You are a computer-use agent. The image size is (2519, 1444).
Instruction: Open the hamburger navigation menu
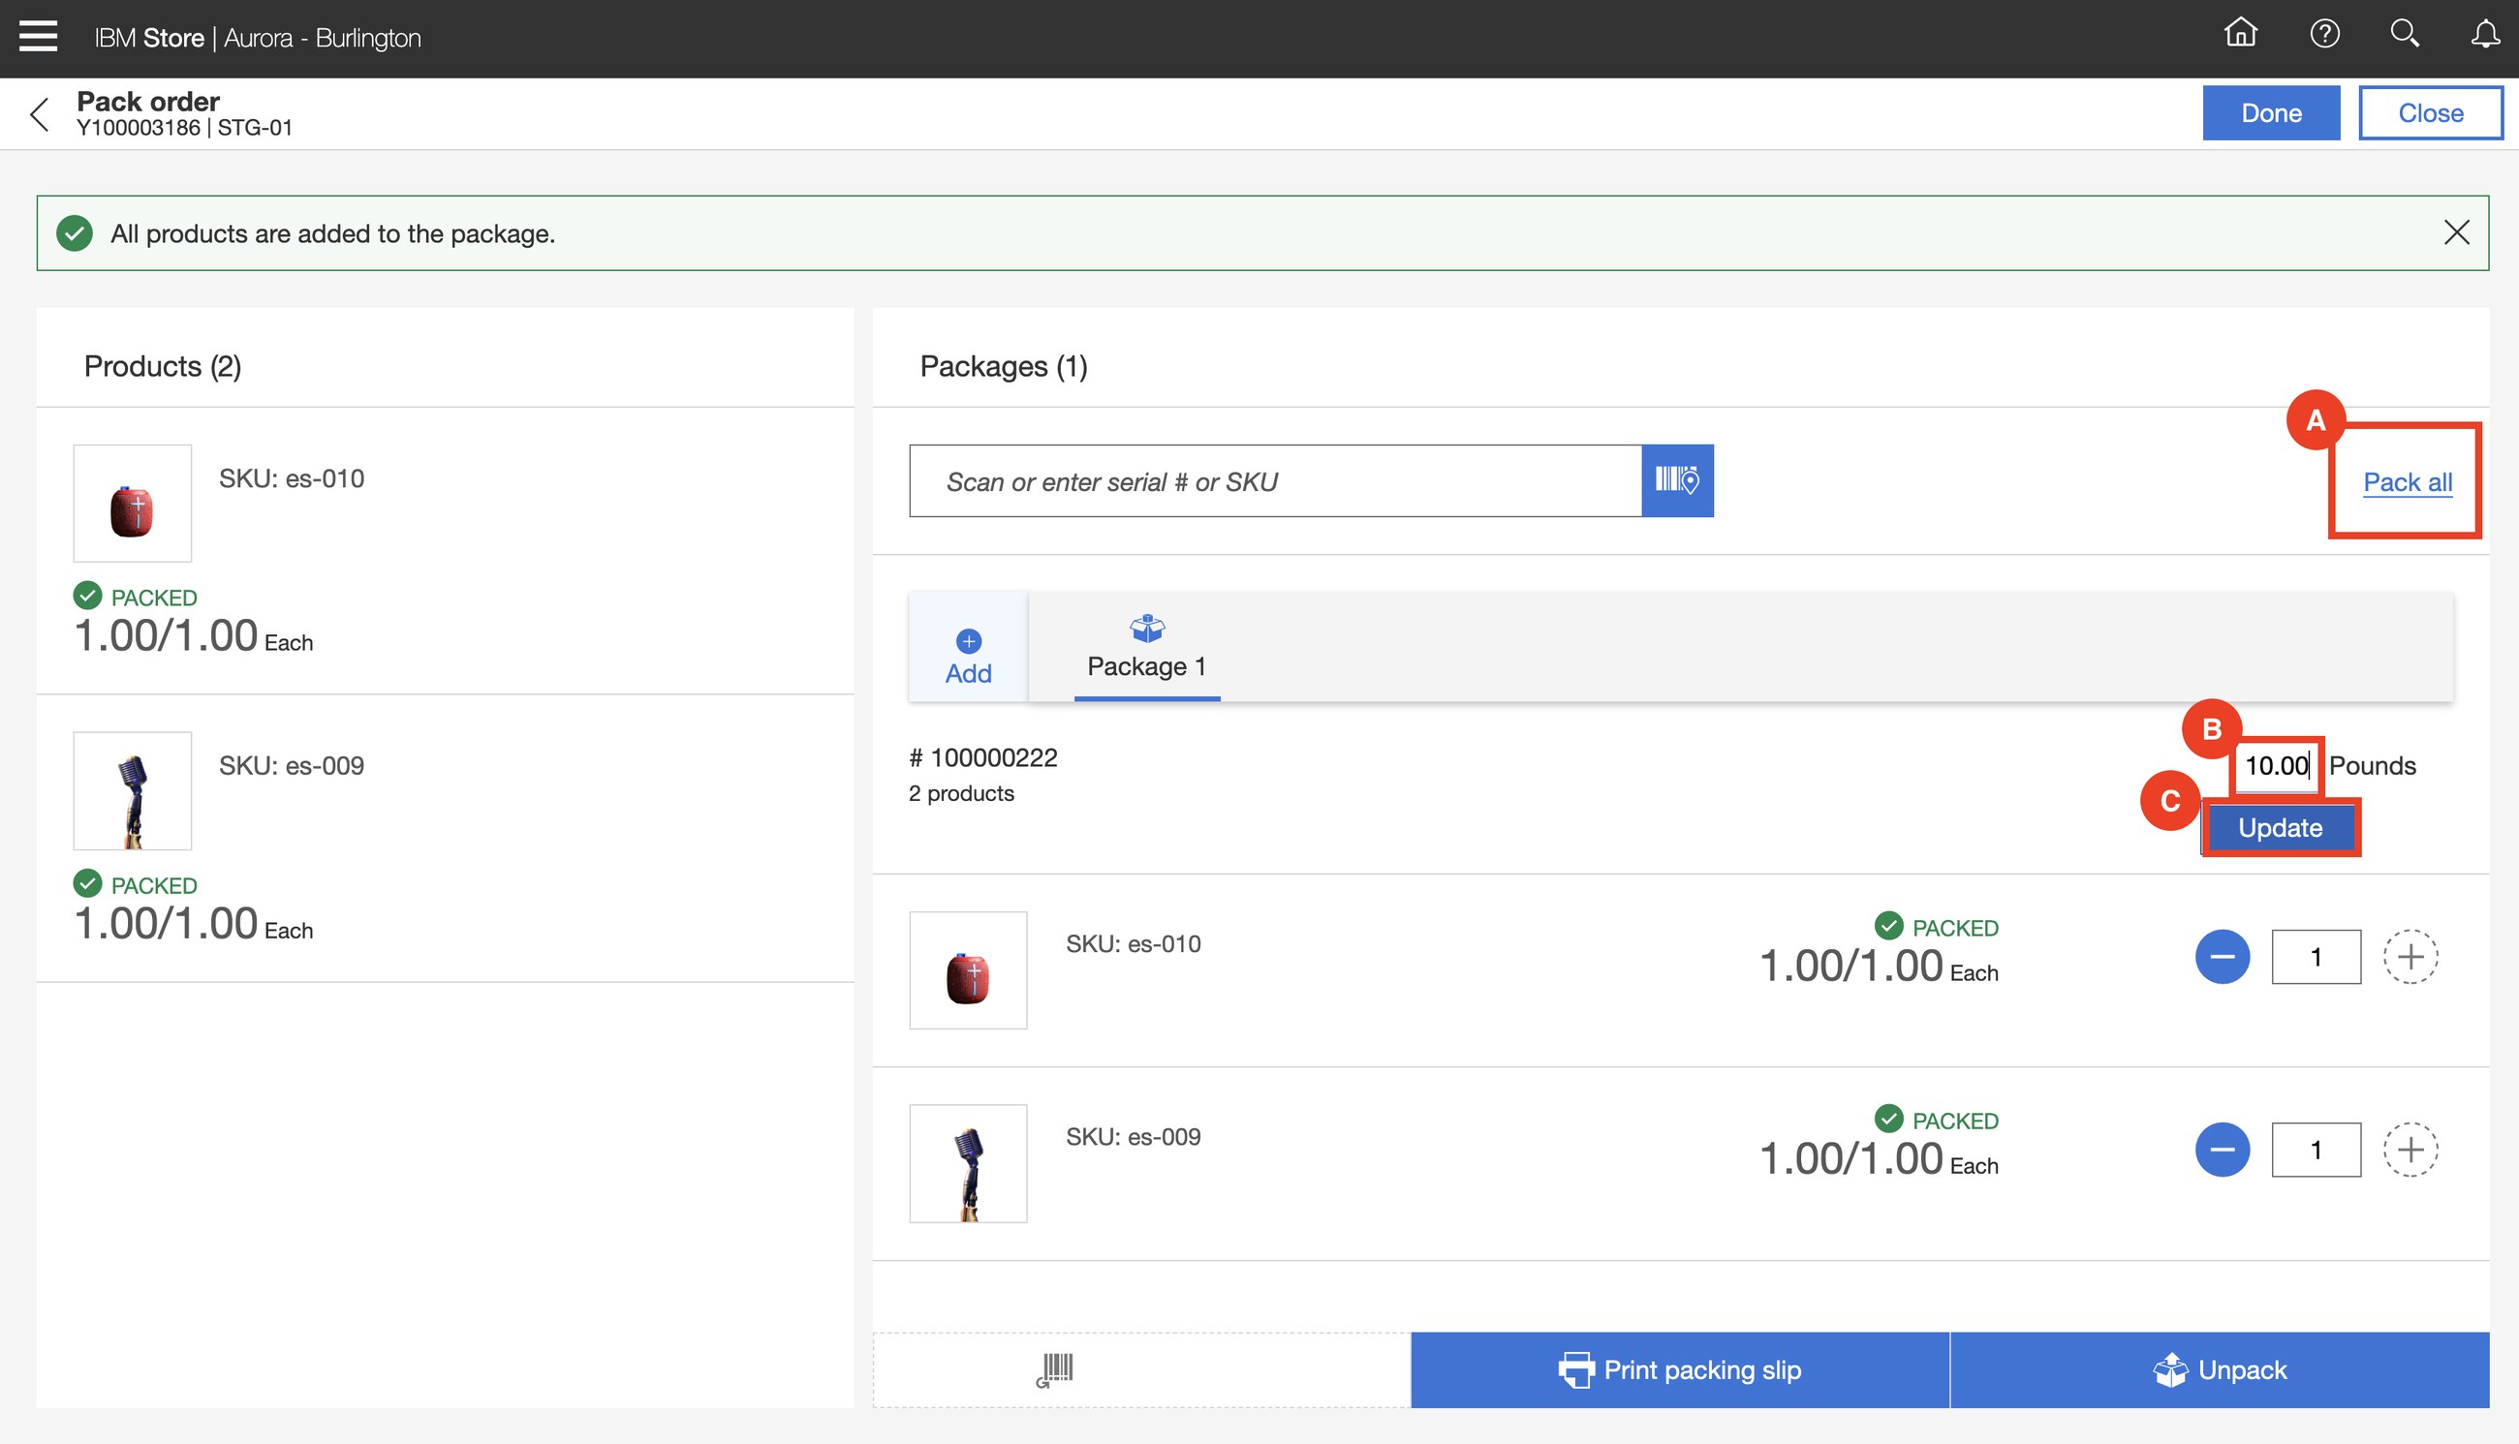(x=38, y=38)
